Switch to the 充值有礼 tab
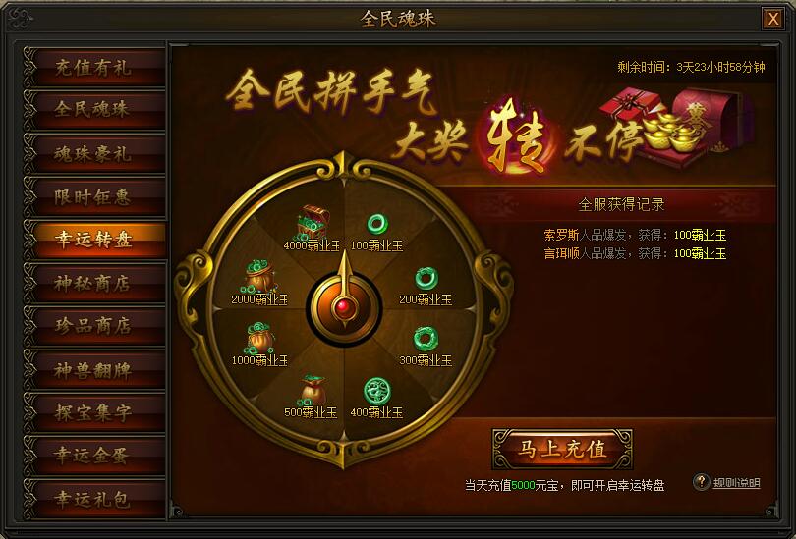 click(94, 67)
